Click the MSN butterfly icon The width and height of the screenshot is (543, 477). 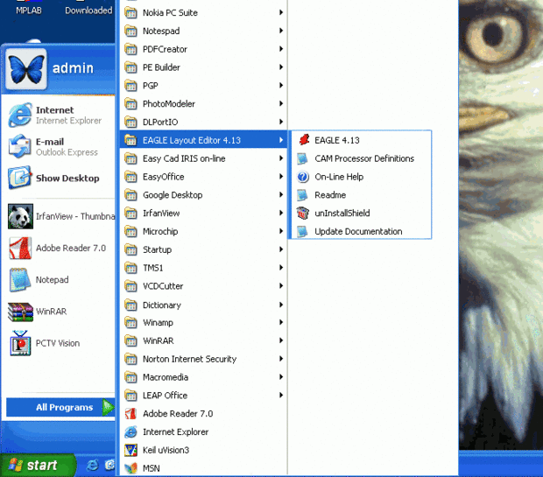[130, 468]
